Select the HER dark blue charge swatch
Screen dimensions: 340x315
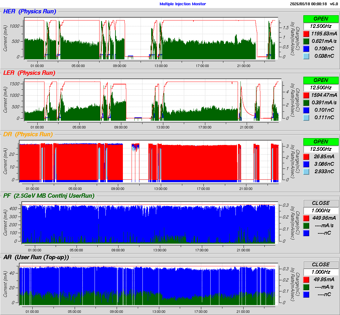pyautogui.click(x=306, y=49)
